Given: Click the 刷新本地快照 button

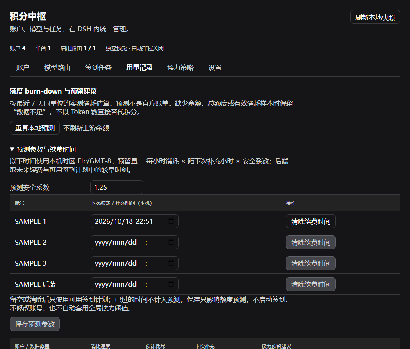Looking at the screenshot, I should point(375,17).
